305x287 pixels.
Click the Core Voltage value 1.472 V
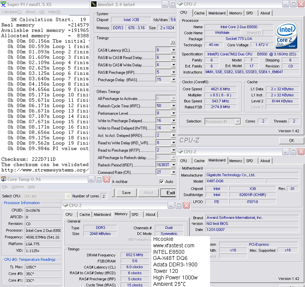[x=262, y=45]
